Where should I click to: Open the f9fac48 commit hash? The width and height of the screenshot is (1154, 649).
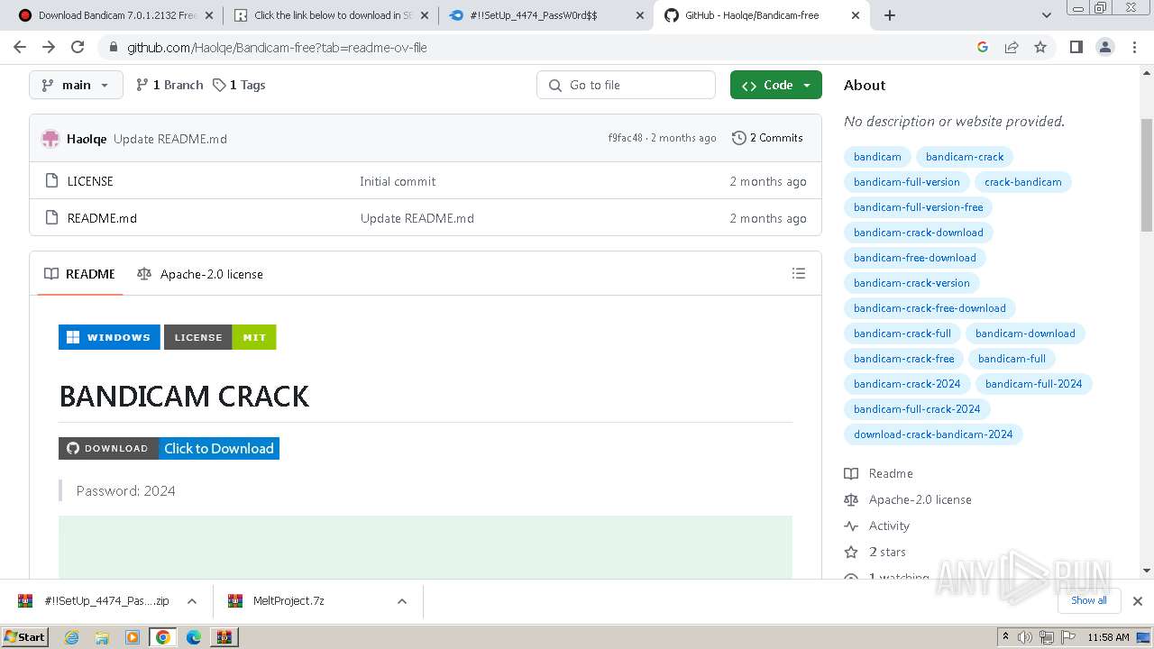626,138
